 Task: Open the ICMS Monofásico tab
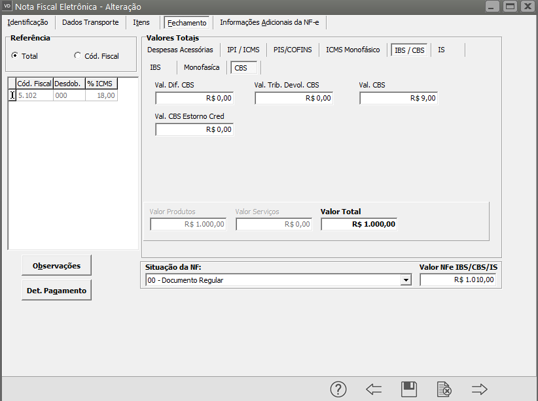click(x=353, y=50)
